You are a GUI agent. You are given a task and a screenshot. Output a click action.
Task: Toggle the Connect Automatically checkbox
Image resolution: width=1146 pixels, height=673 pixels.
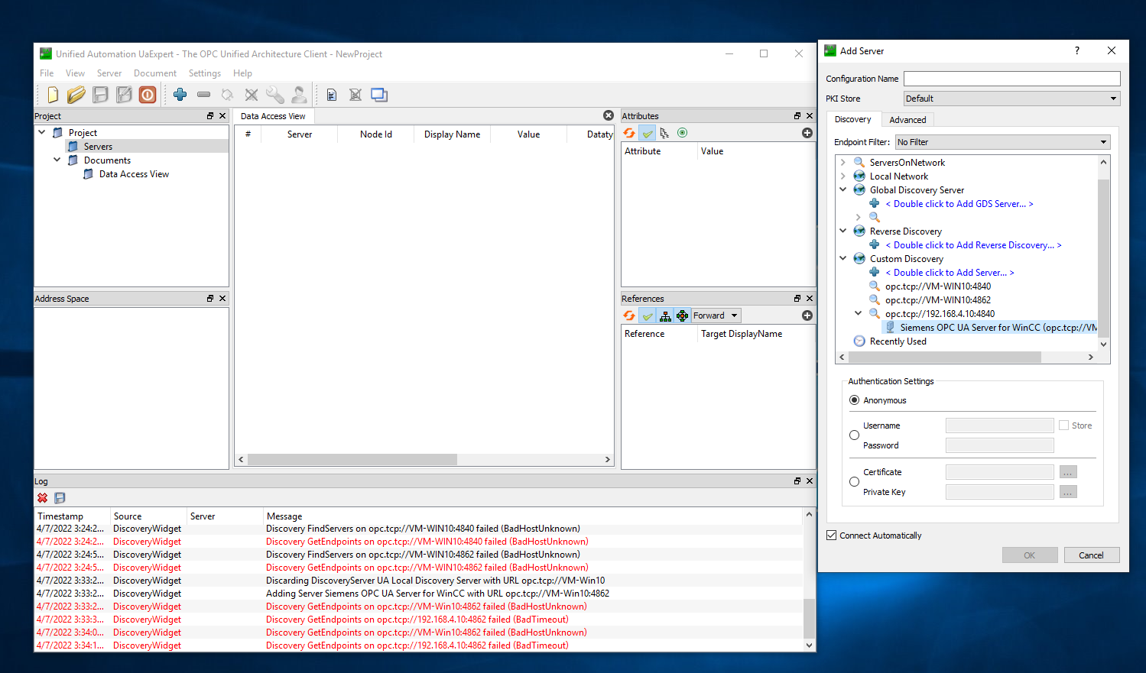(x=832, y=535)
